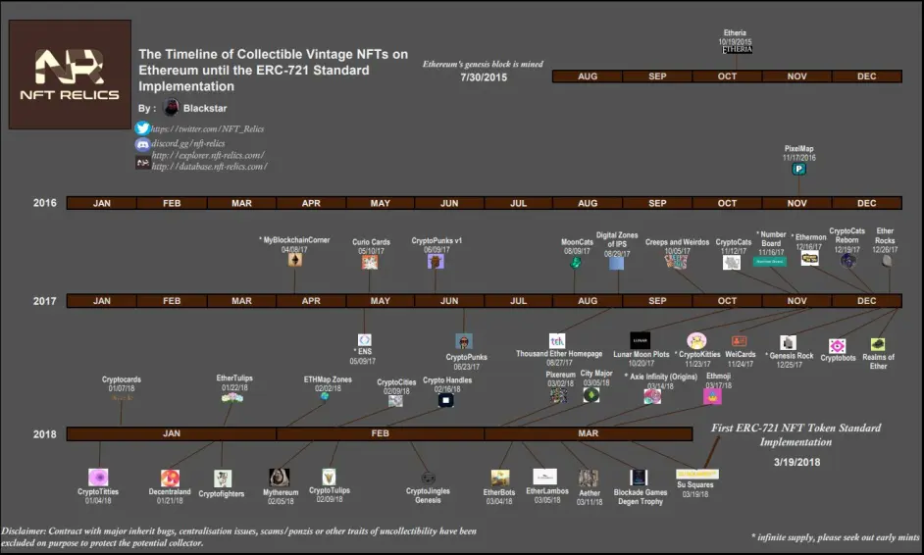
Task: Click the Curio Cards icon
Action: click(370, 262)
